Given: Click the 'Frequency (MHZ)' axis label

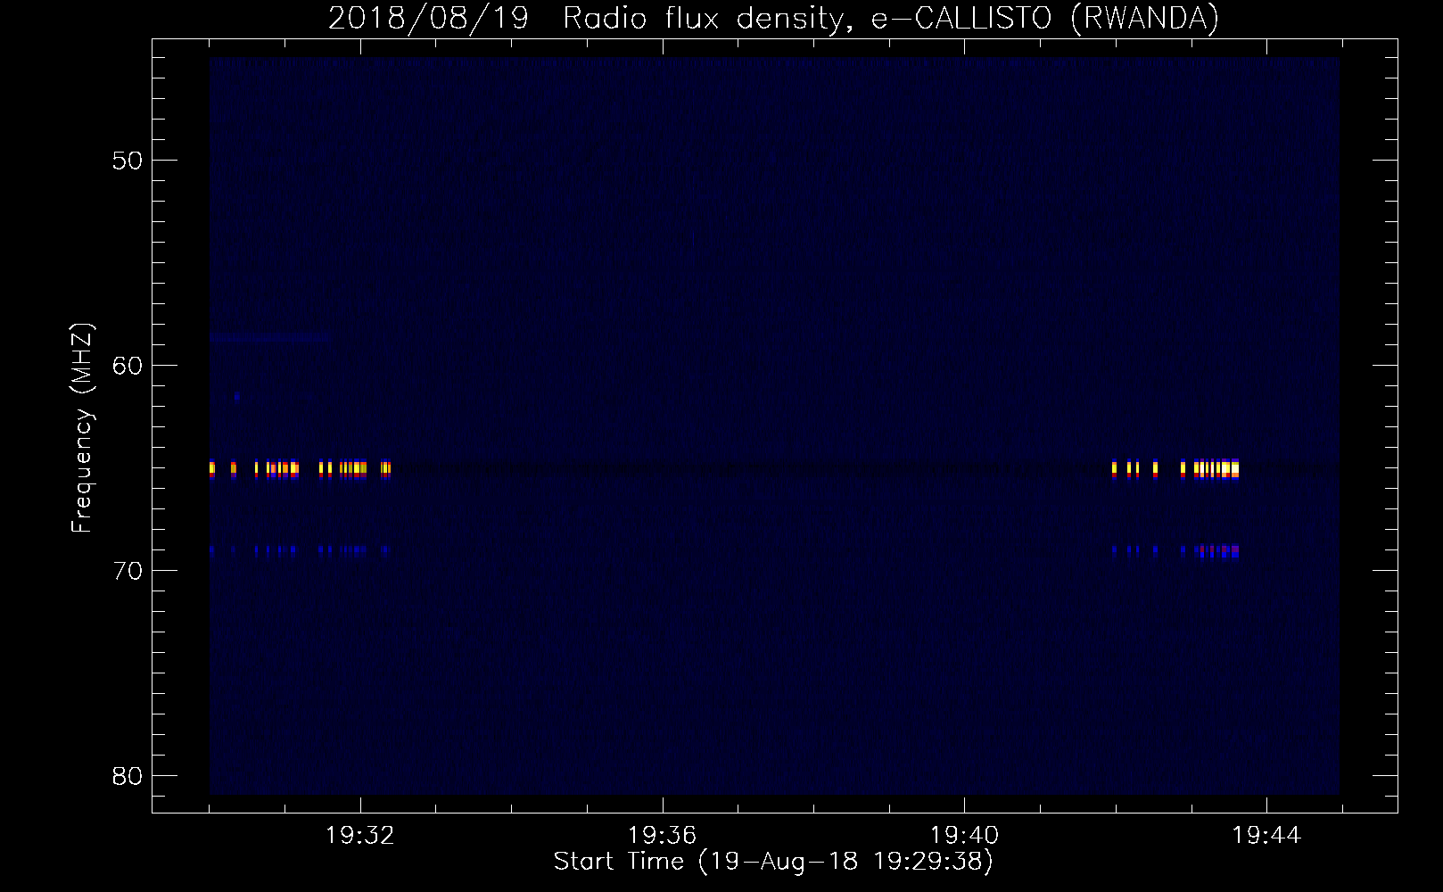Looking at the screenshot, I should pyautogui.click(x=81, y=428).
